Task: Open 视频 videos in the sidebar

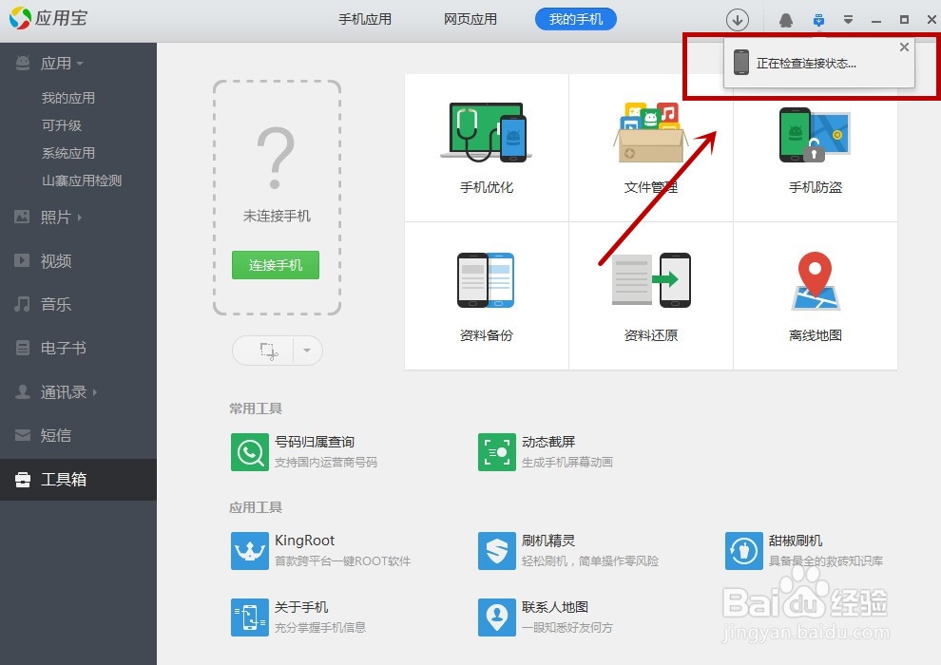Action: [x=55, y=261]
